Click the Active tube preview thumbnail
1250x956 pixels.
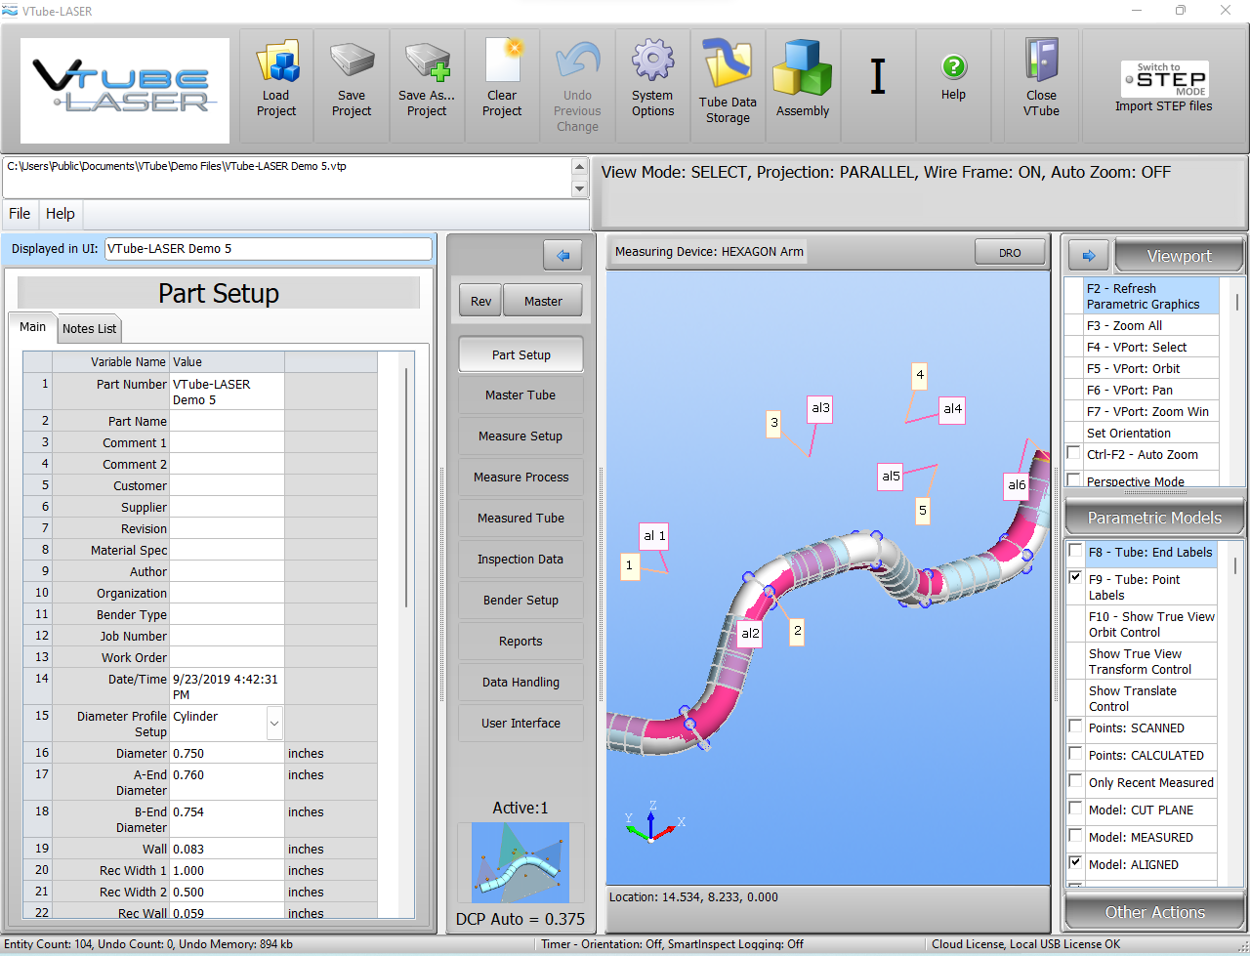click(x=521, y=862)
